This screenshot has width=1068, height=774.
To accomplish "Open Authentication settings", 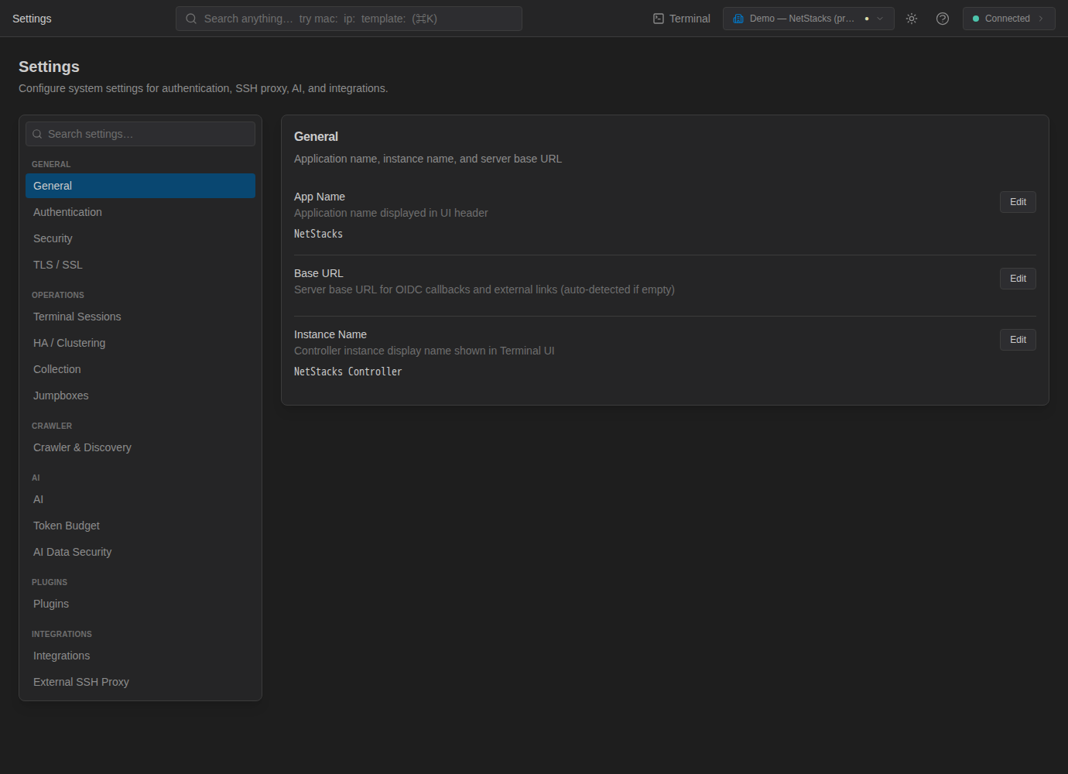I will pyautogui.click(x=140, y=212).
